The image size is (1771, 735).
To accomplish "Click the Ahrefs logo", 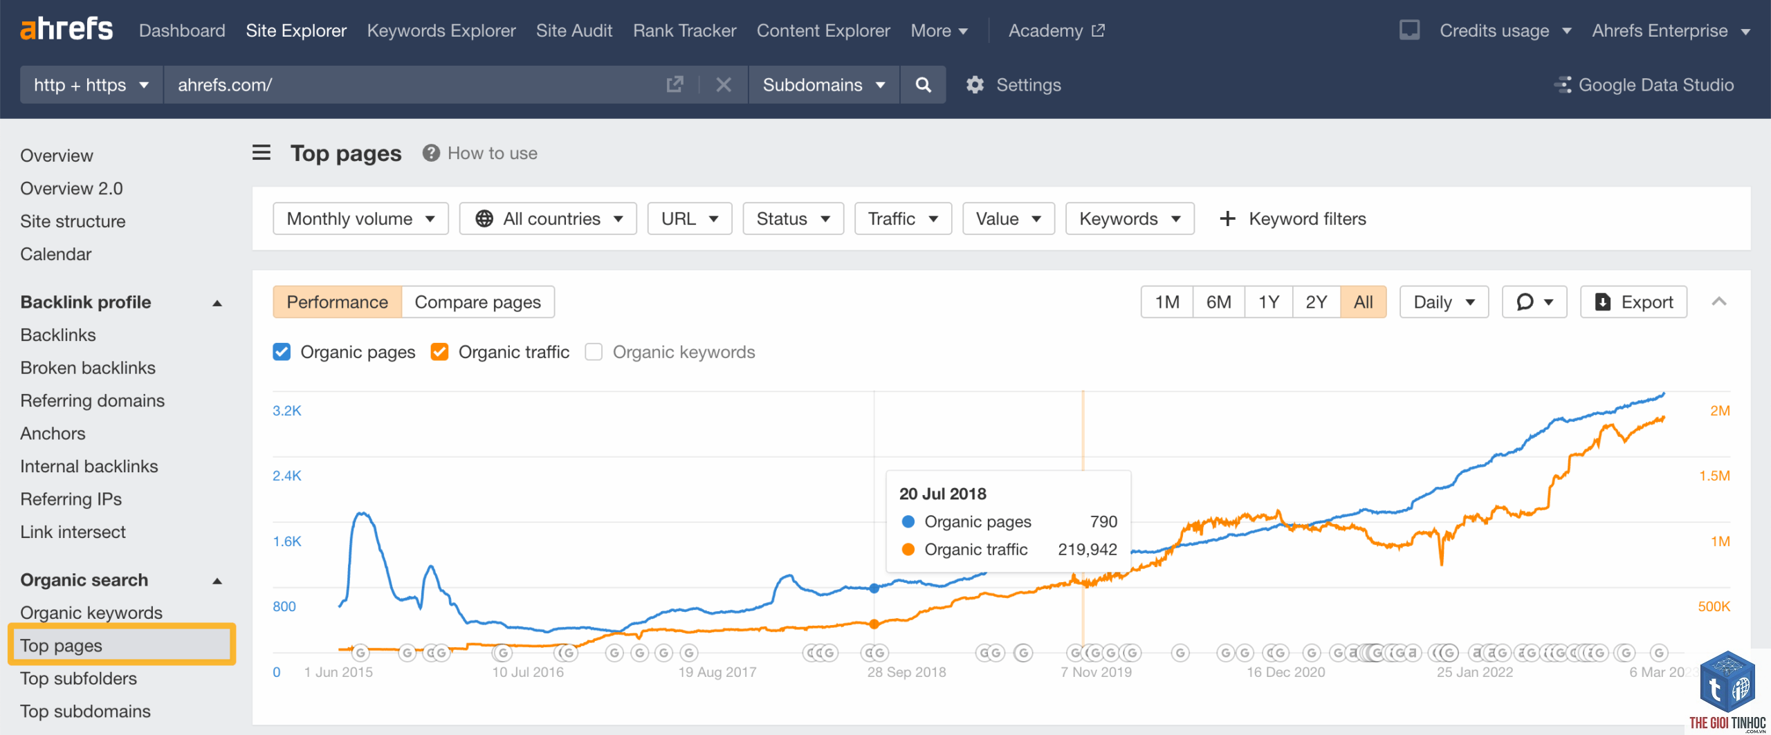I will pos(66,30).
